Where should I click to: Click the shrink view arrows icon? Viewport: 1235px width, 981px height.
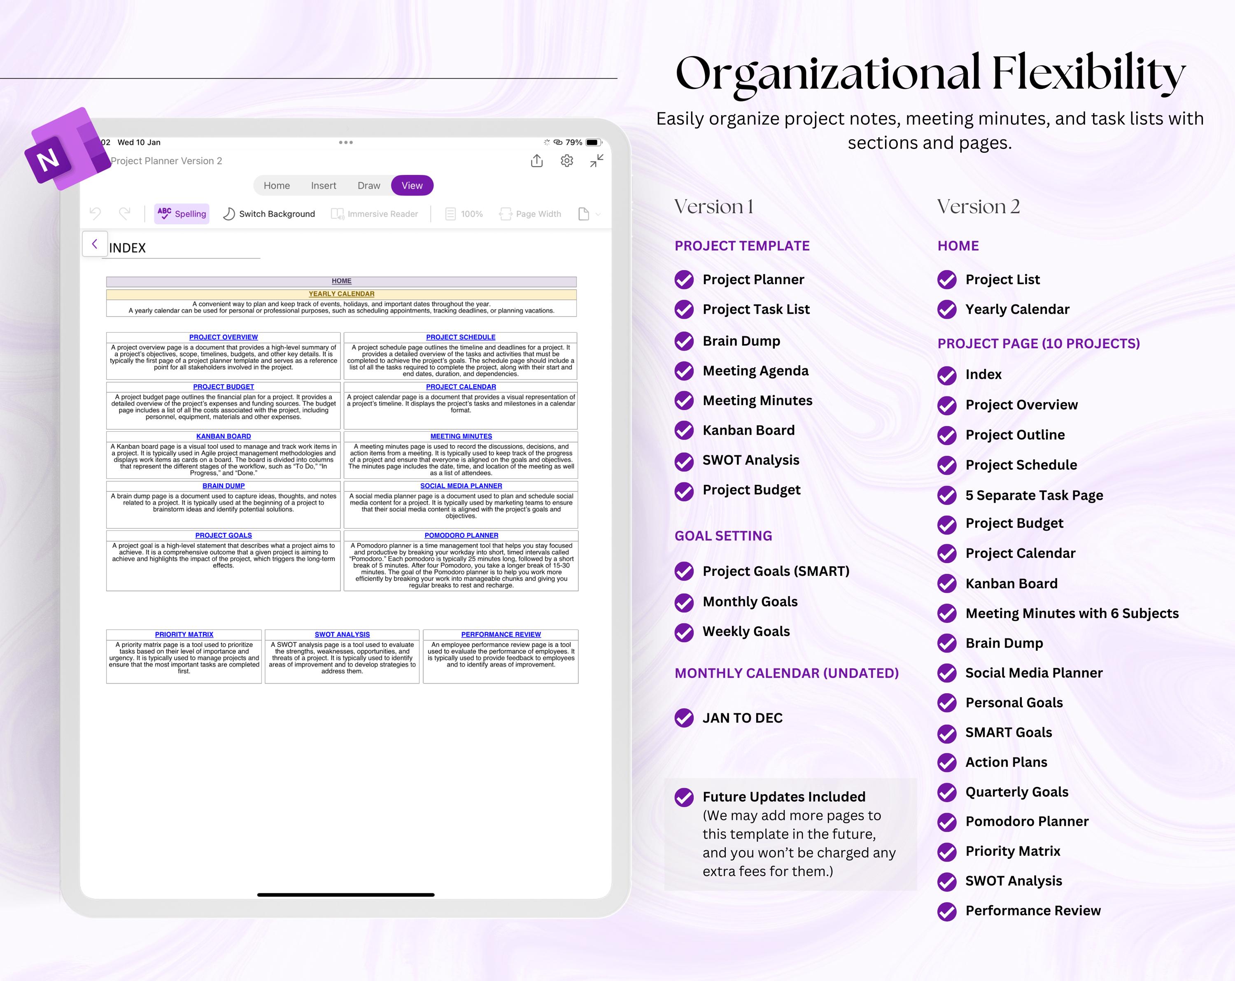(596, 161)
